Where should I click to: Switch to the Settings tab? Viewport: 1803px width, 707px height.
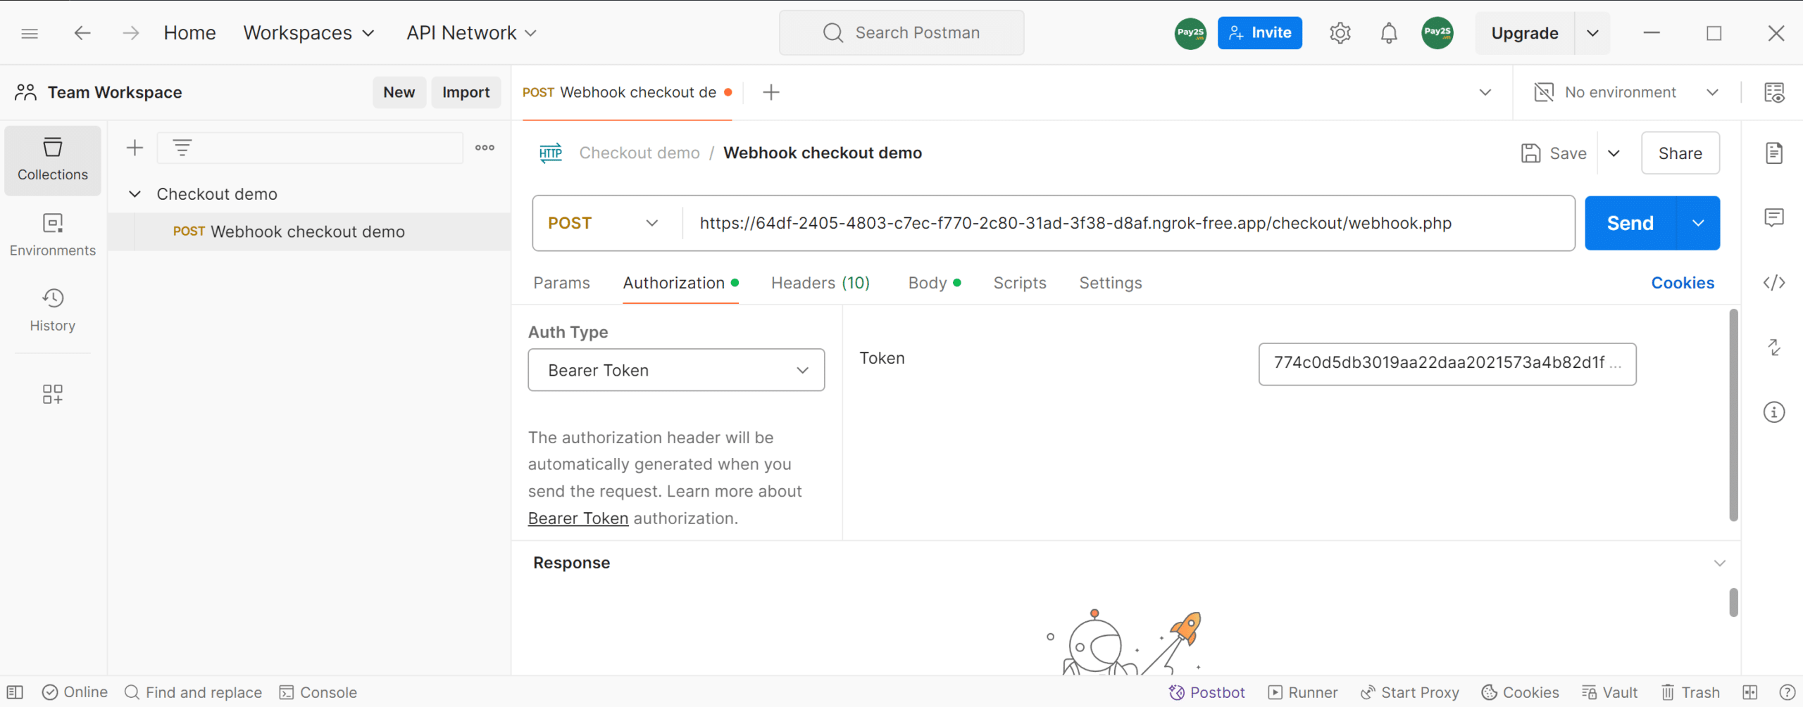pos(1111,283)
